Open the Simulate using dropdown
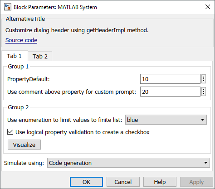The height and width of the screenshot is (189, 215). (128, 163)
